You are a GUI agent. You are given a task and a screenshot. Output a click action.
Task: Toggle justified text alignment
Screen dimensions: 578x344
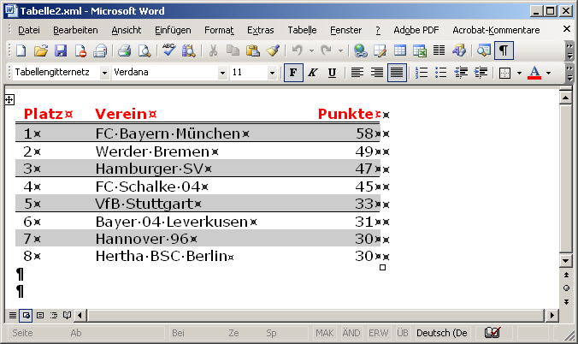(x=397, y=73)
